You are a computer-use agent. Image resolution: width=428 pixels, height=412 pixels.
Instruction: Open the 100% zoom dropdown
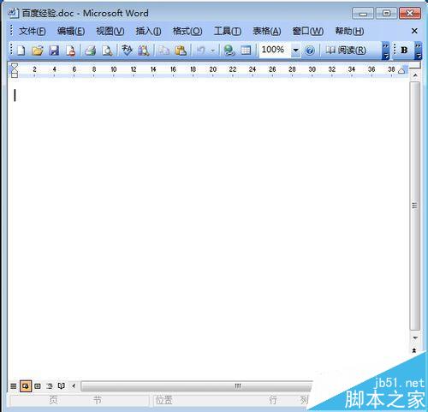pyautogui.click(x=296, y=51)
